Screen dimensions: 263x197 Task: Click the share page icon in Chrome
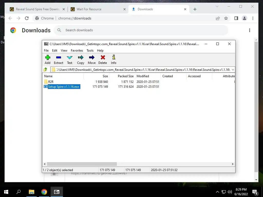coord(218,18)
